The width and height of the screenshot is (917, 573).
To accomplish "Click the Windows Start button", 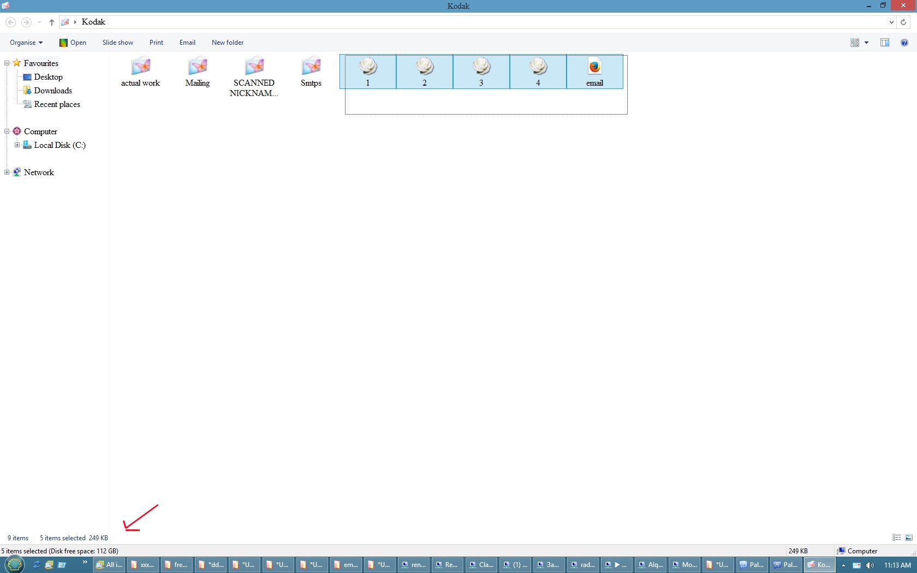I will pos(14,564).
